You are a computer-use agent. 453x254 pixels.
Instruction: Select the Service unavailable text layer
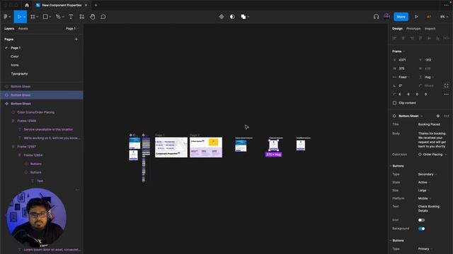pyautogui.click(x=48, y=130)
